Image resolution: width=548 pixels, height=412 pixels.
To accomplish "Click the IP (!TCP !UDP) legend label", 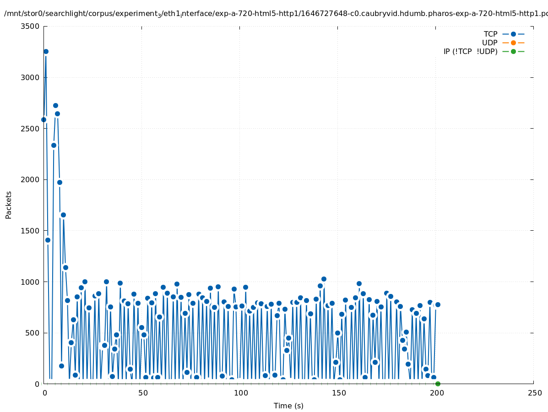I will [x=470, y=52].
